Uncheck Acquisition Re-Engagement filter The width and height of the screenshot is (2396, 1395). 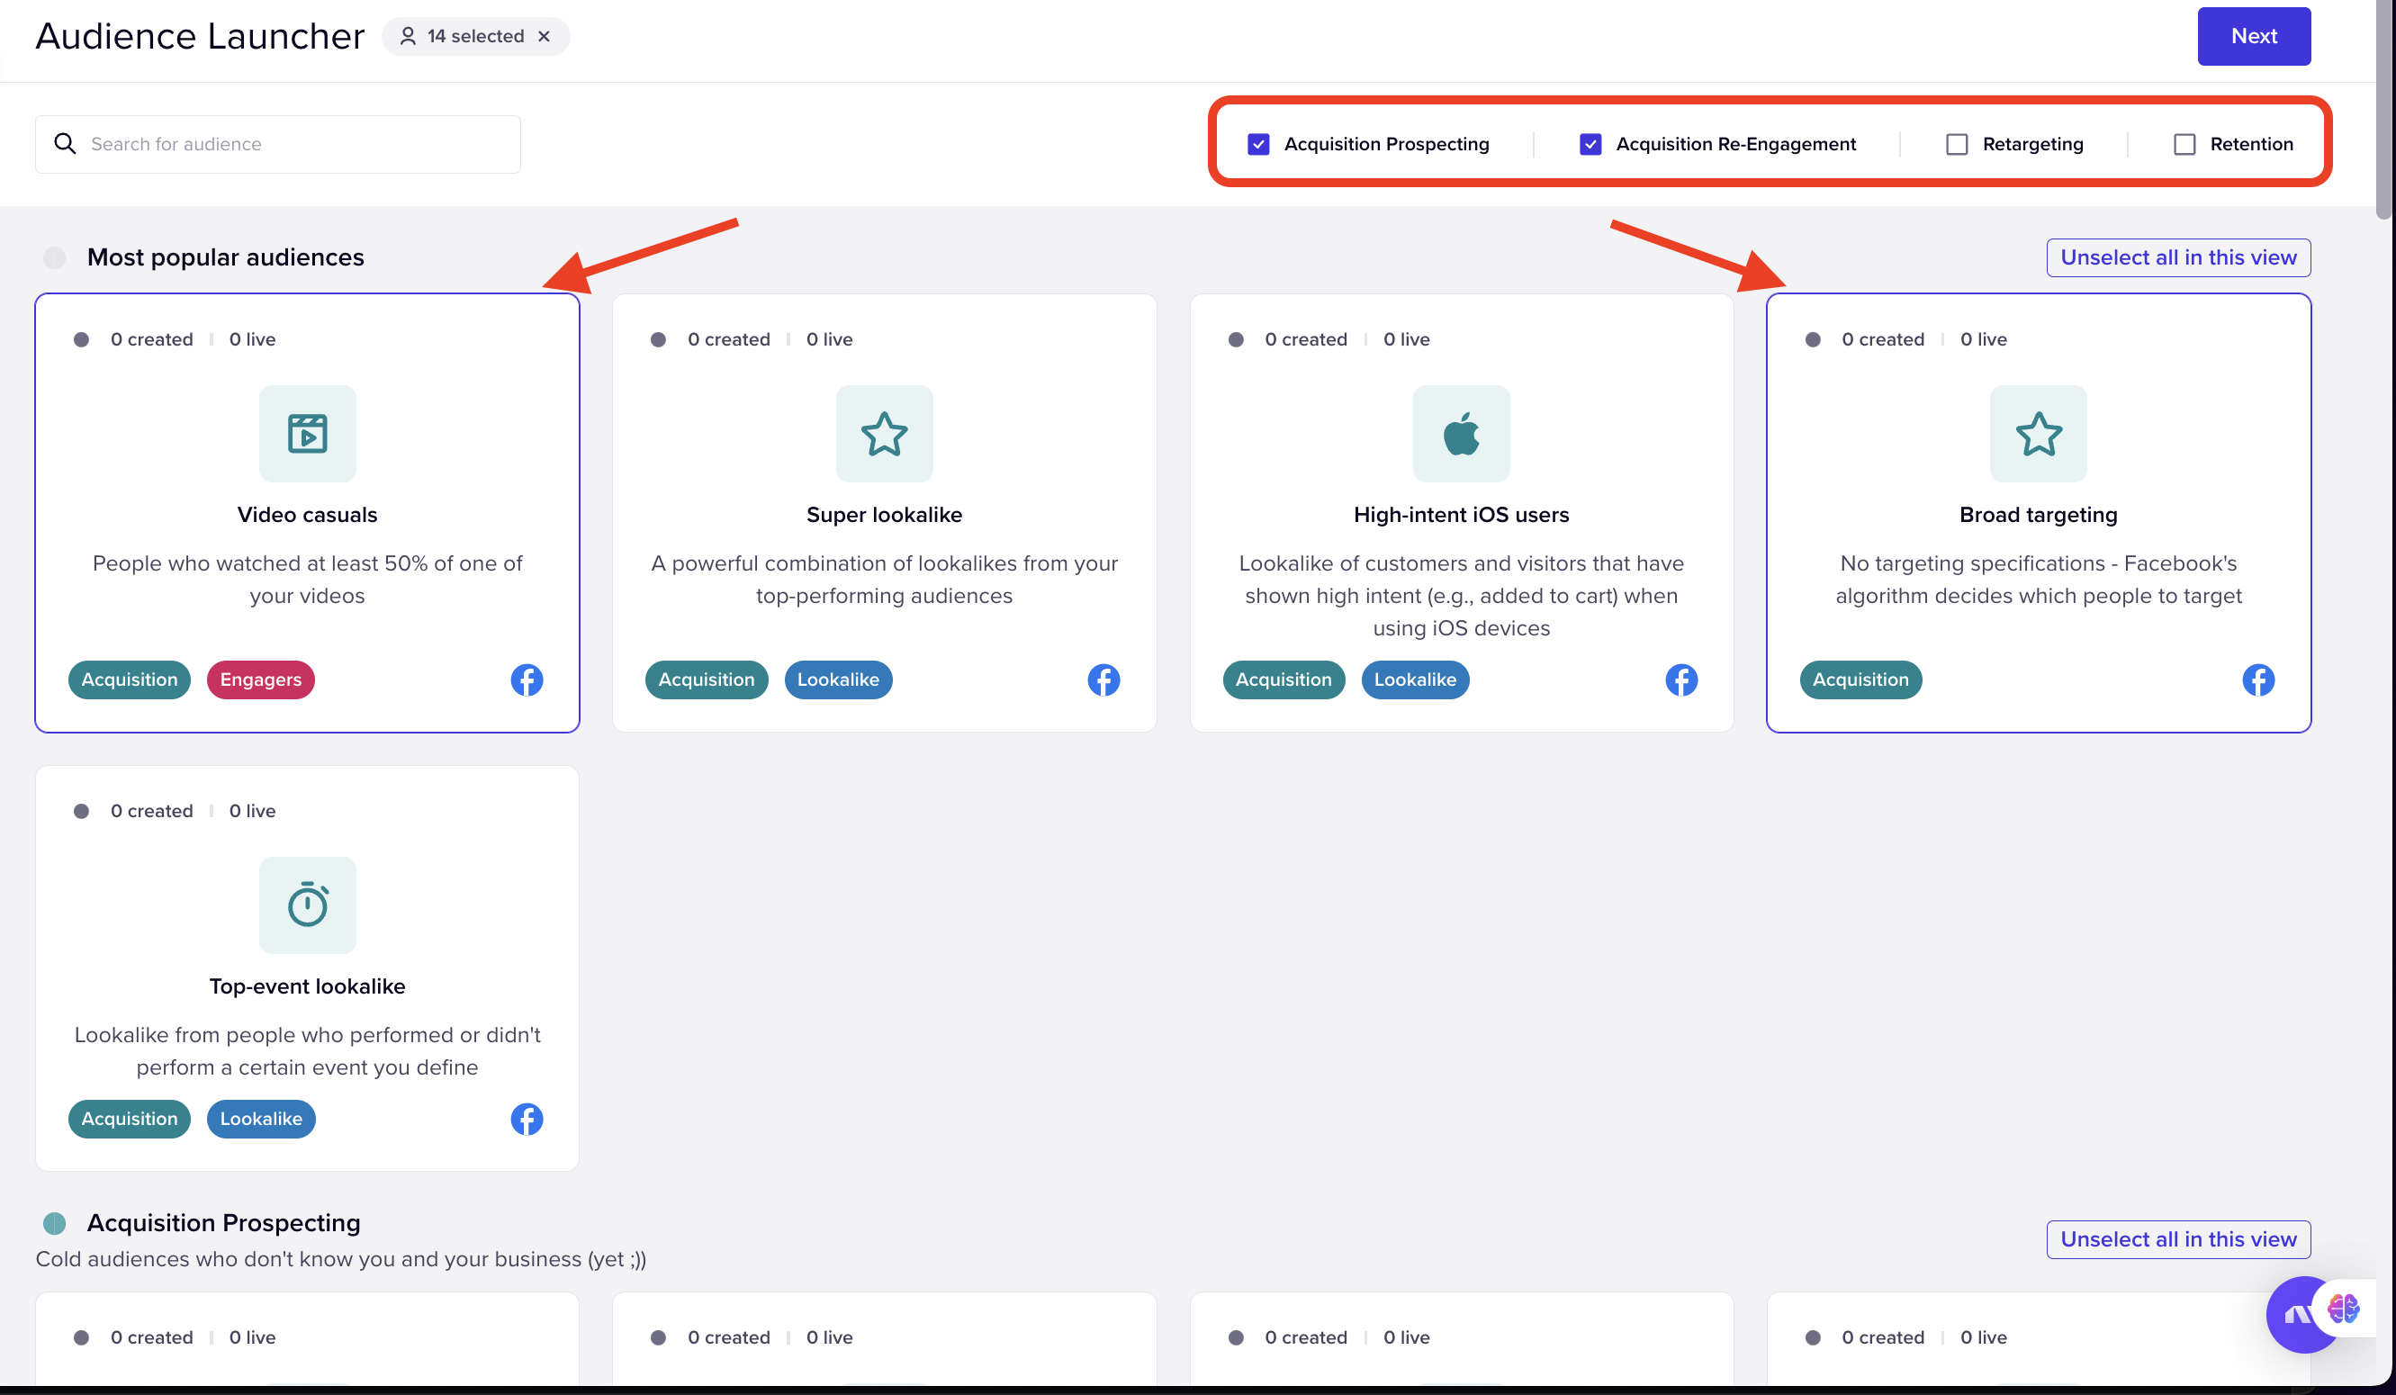pyautogui.click(x=1590, y=145)
